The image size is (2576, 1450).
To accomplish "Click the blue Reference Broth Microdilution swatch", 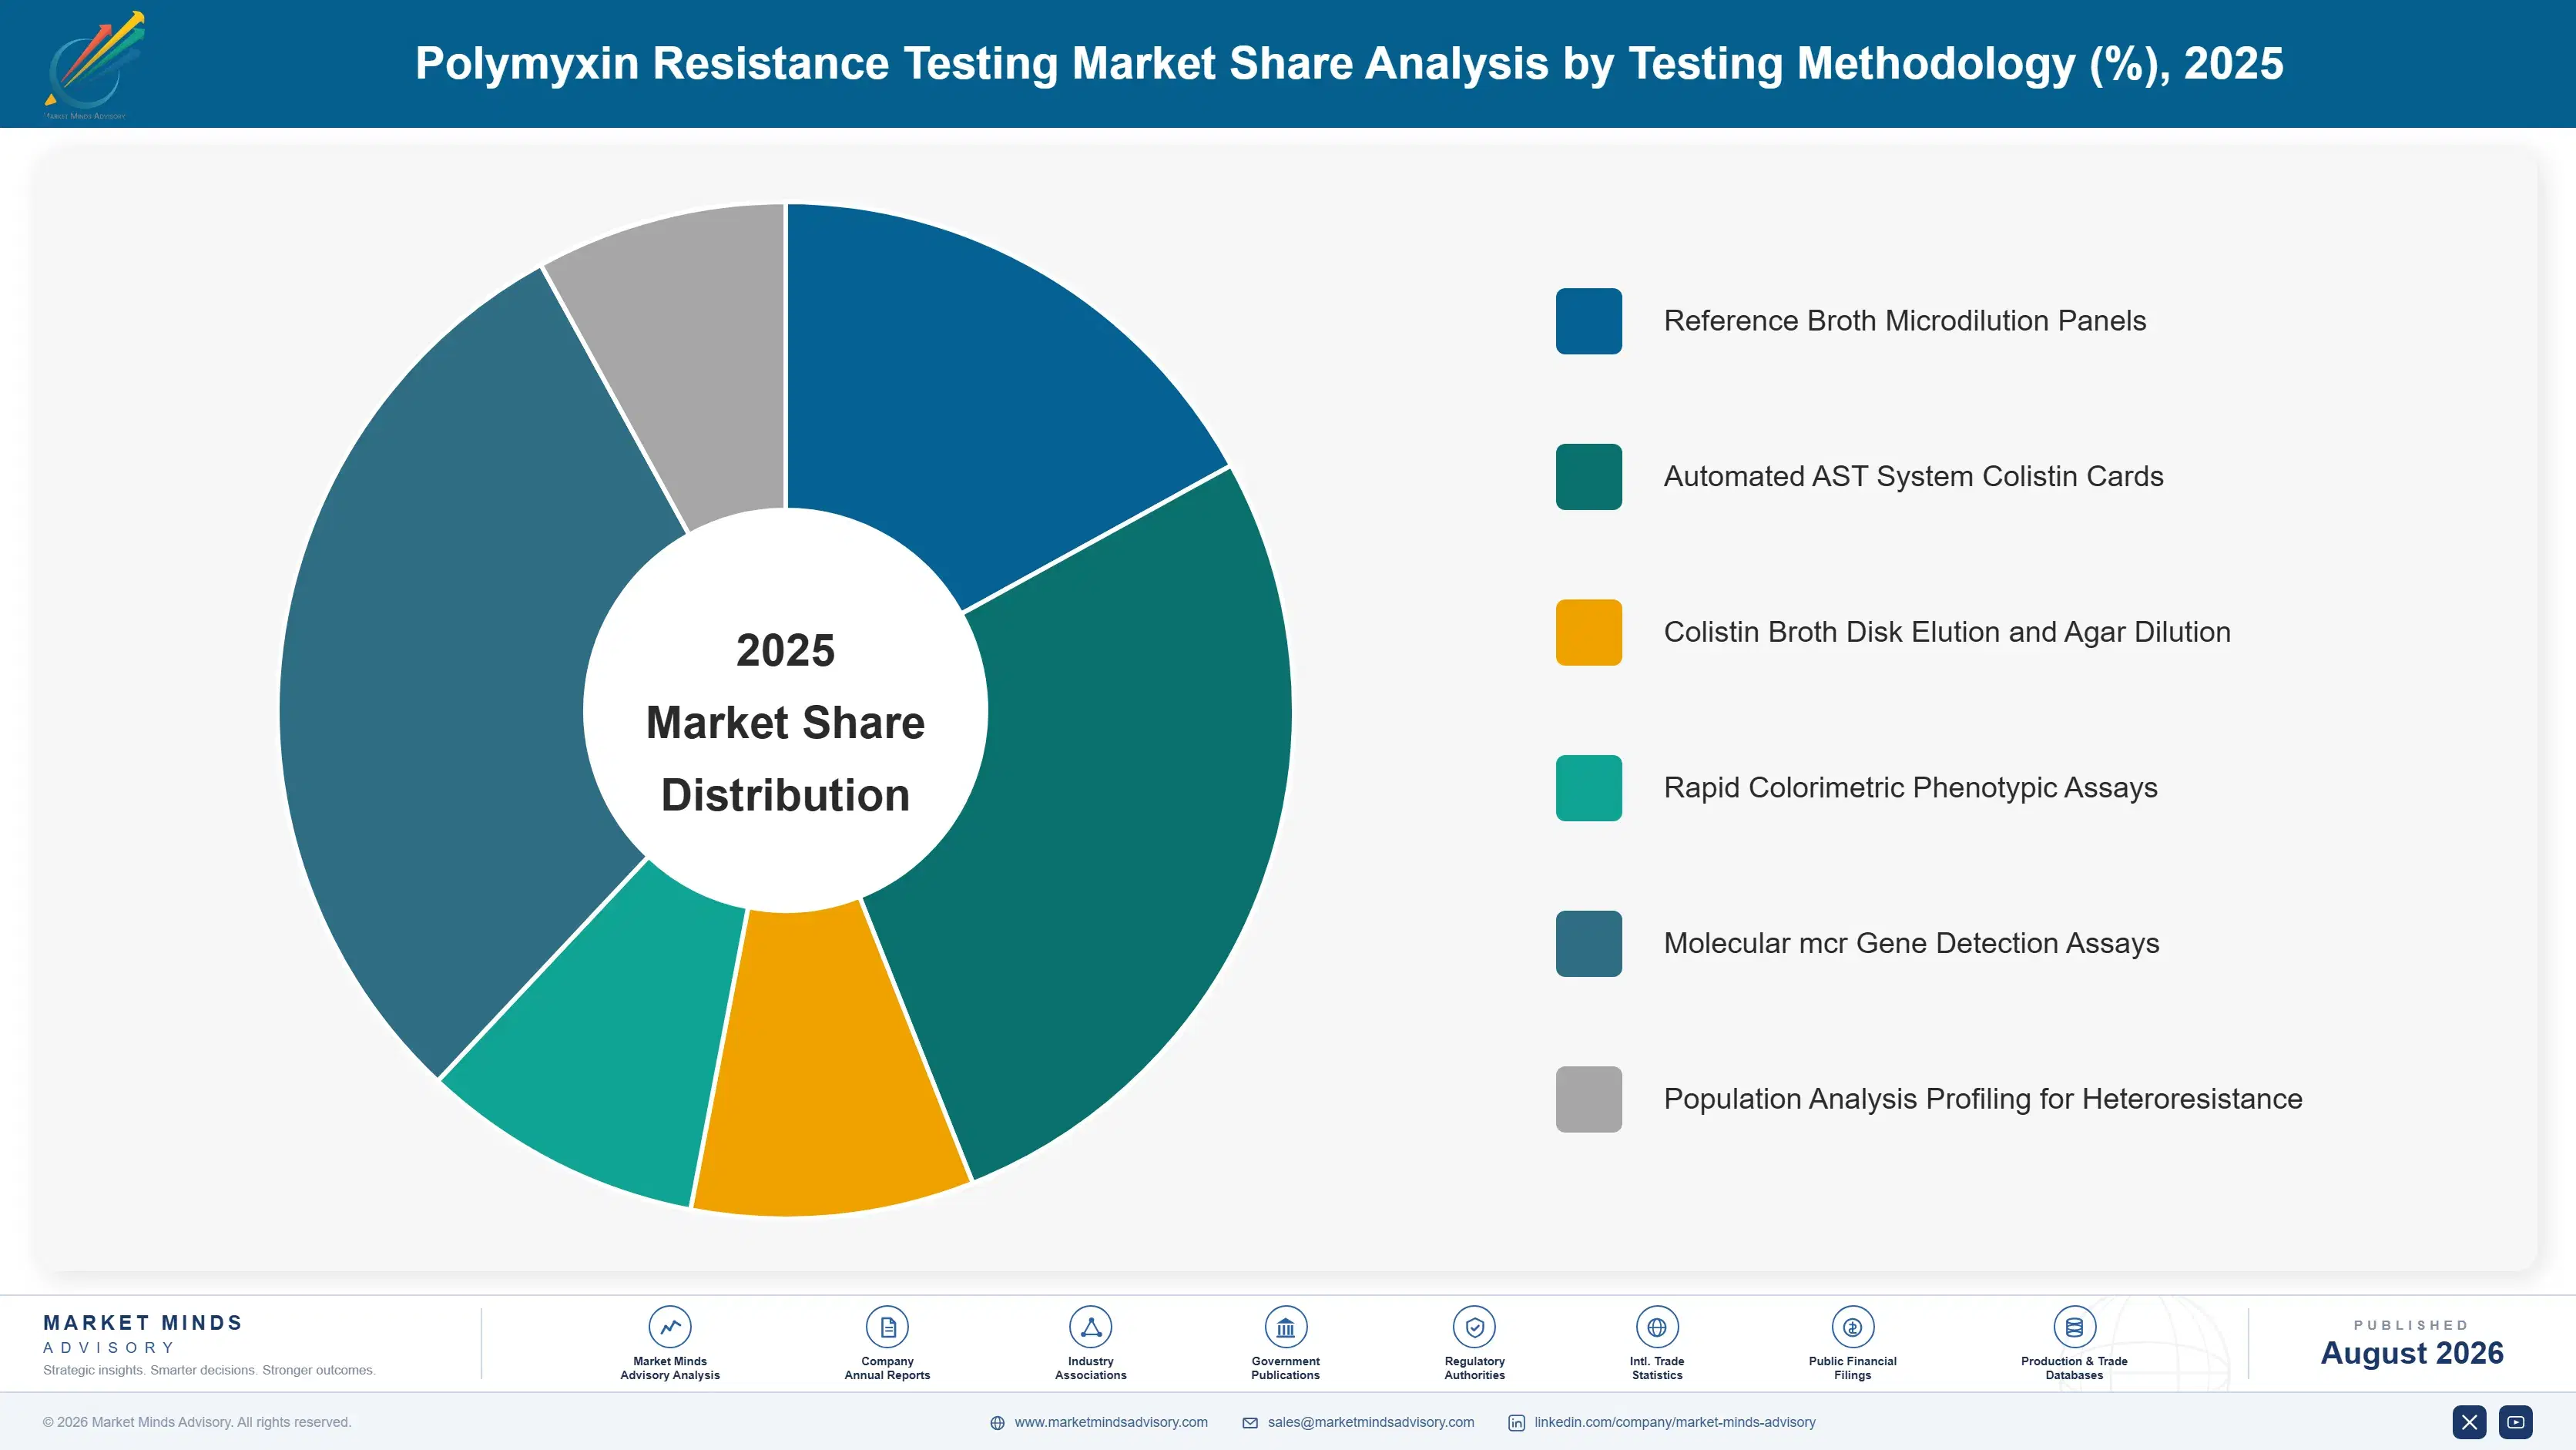I will click(1588, 321).
